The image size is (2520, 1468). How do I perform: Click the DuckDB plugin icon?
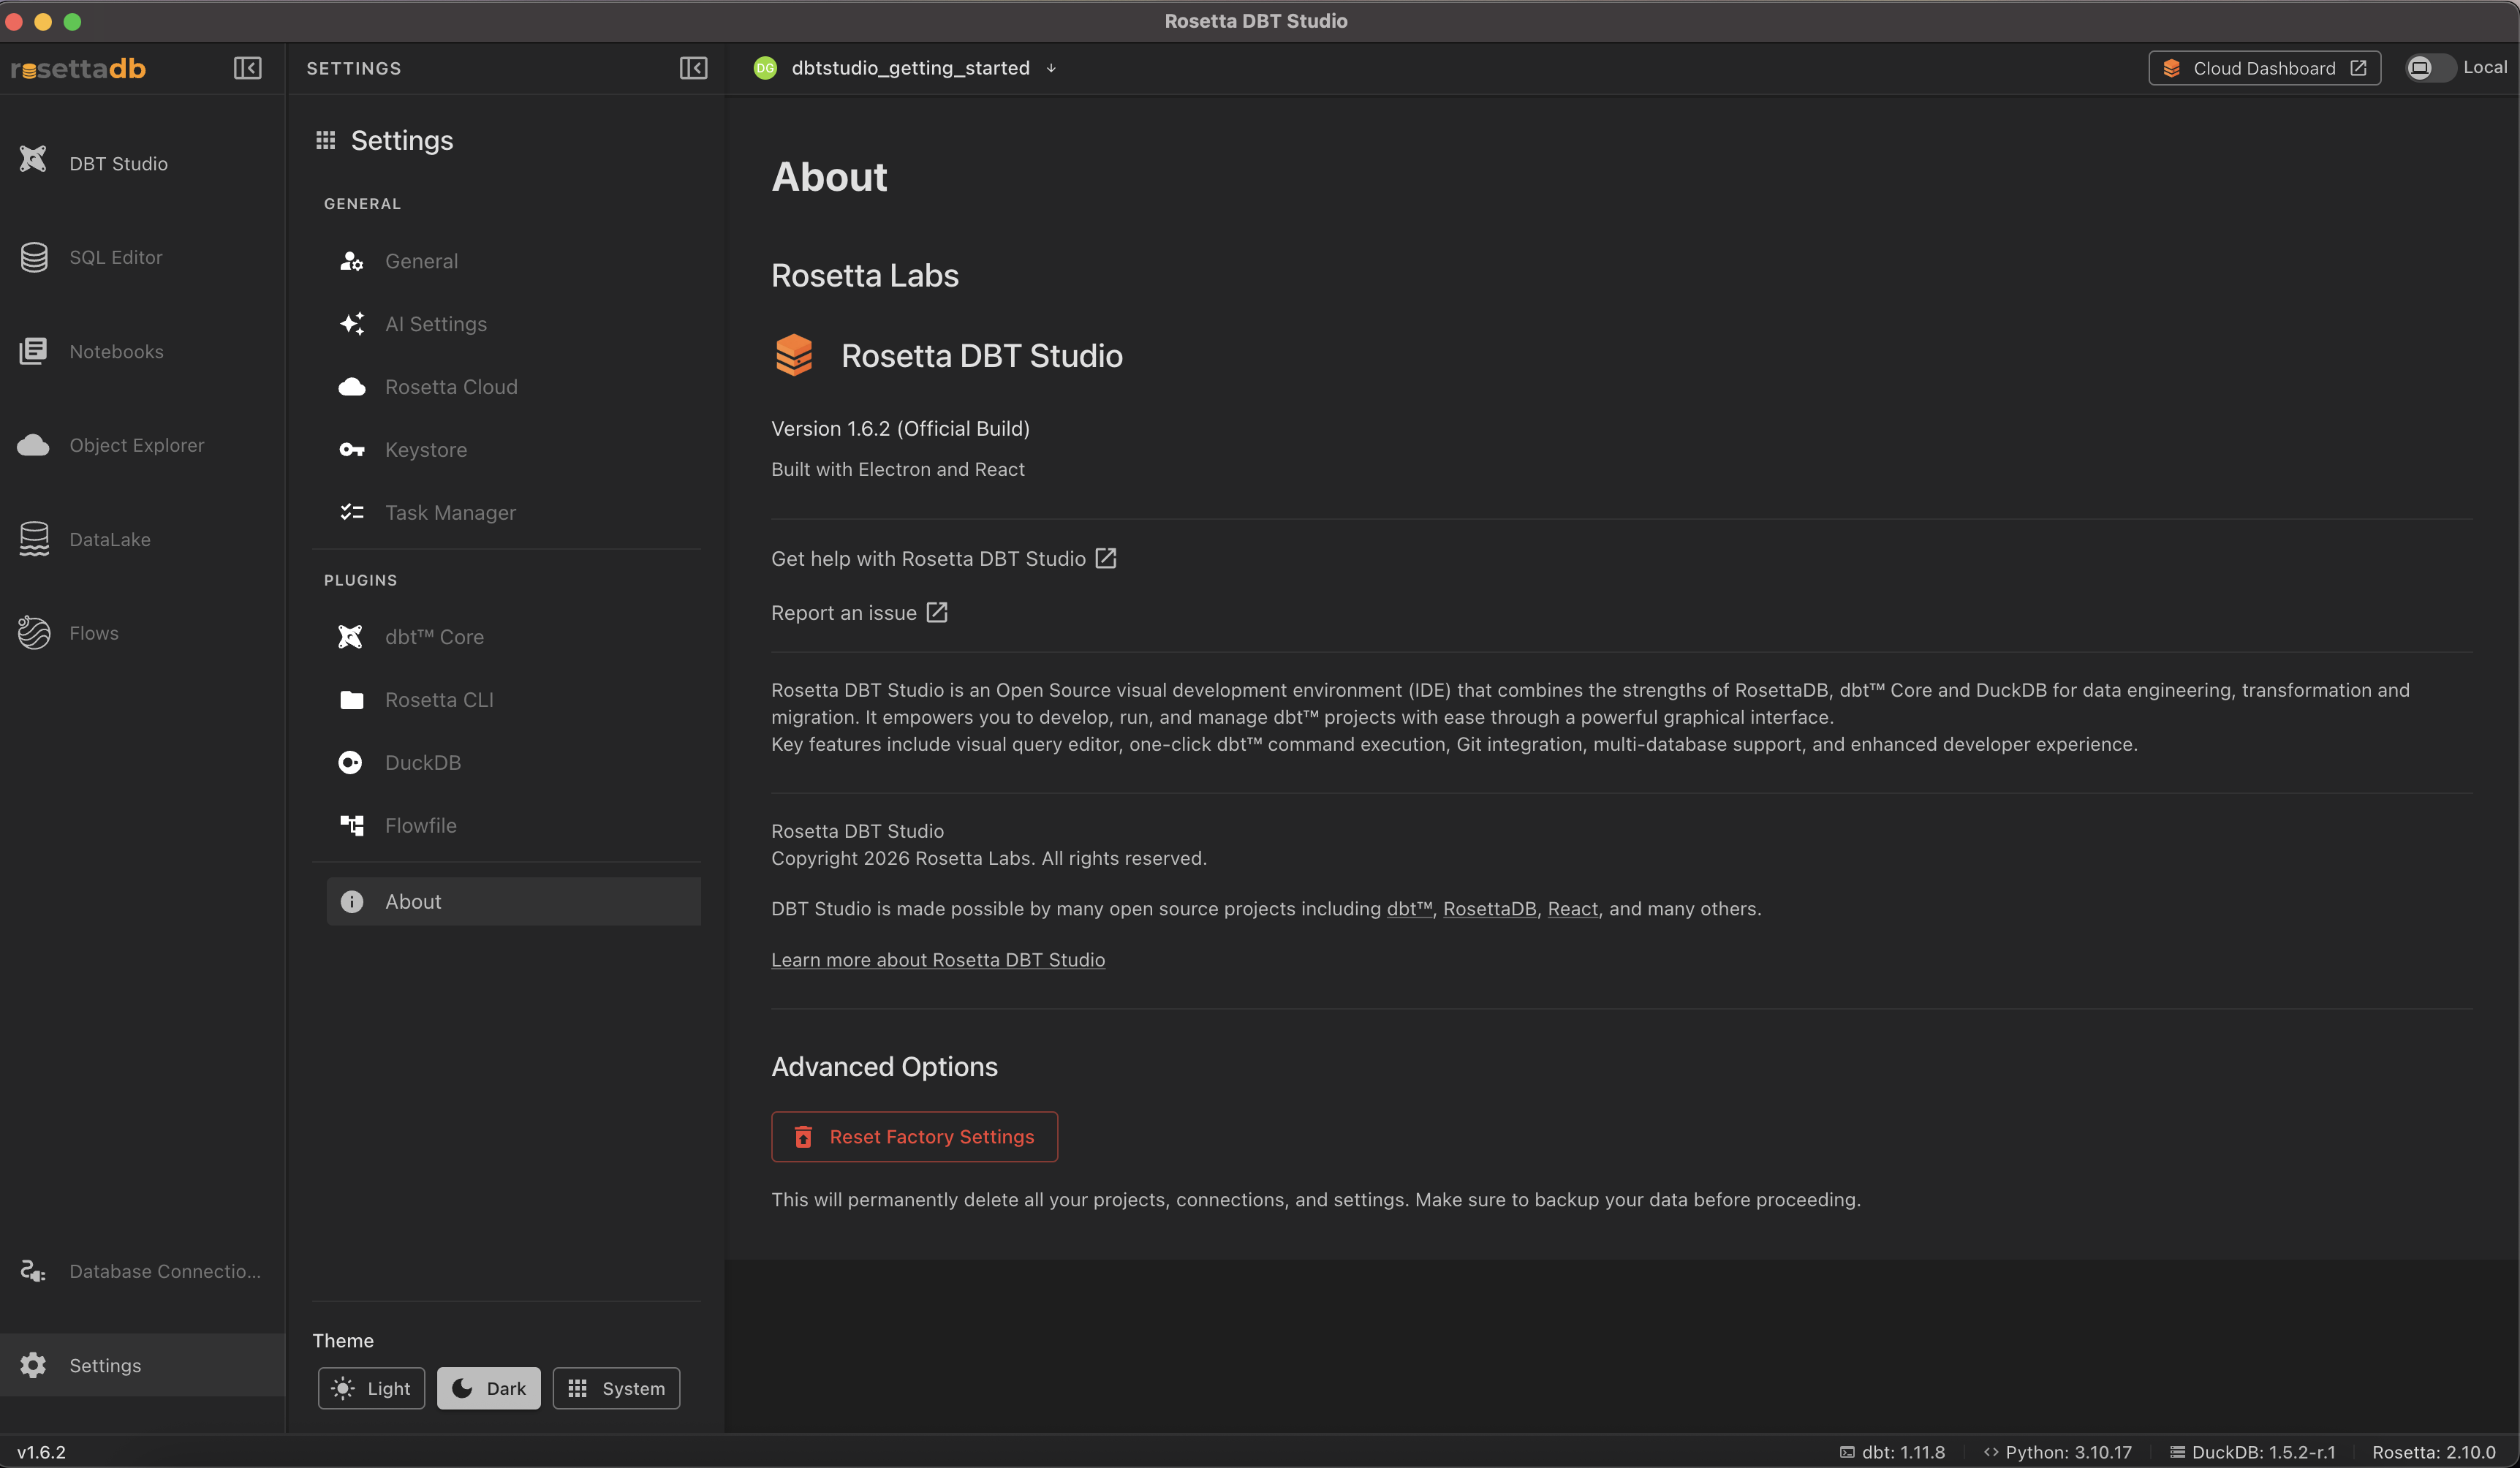tap(350, 763)
